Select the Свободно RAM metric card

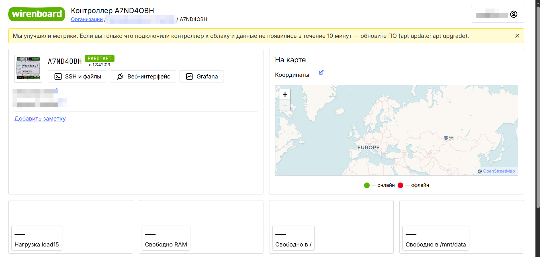[x=166, y=238]
